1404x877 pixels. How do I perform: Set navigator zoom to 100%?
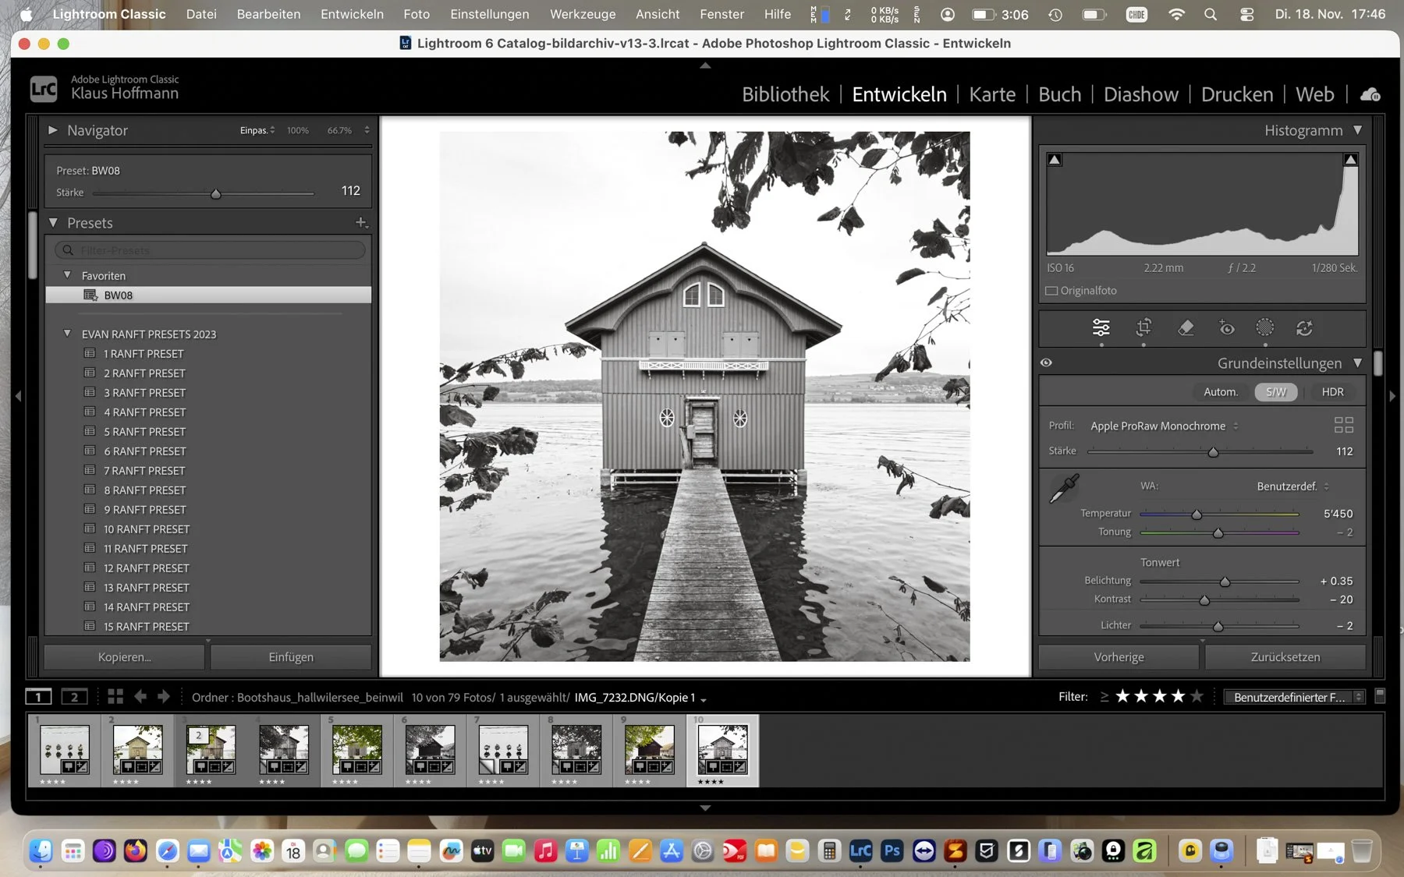(297, 130)
